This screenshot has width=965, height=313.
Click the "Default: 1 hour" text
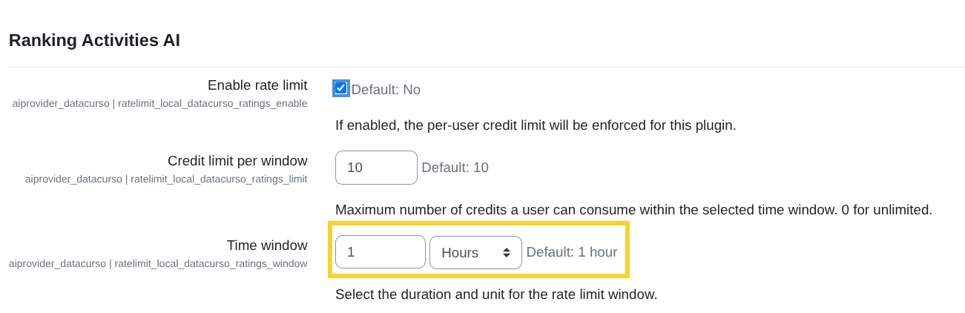click(x=571, y=252)
